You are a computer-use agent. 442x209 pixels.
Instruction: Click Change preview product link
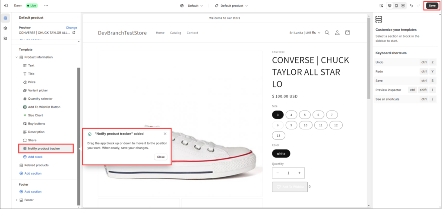(x=71, y=28)
